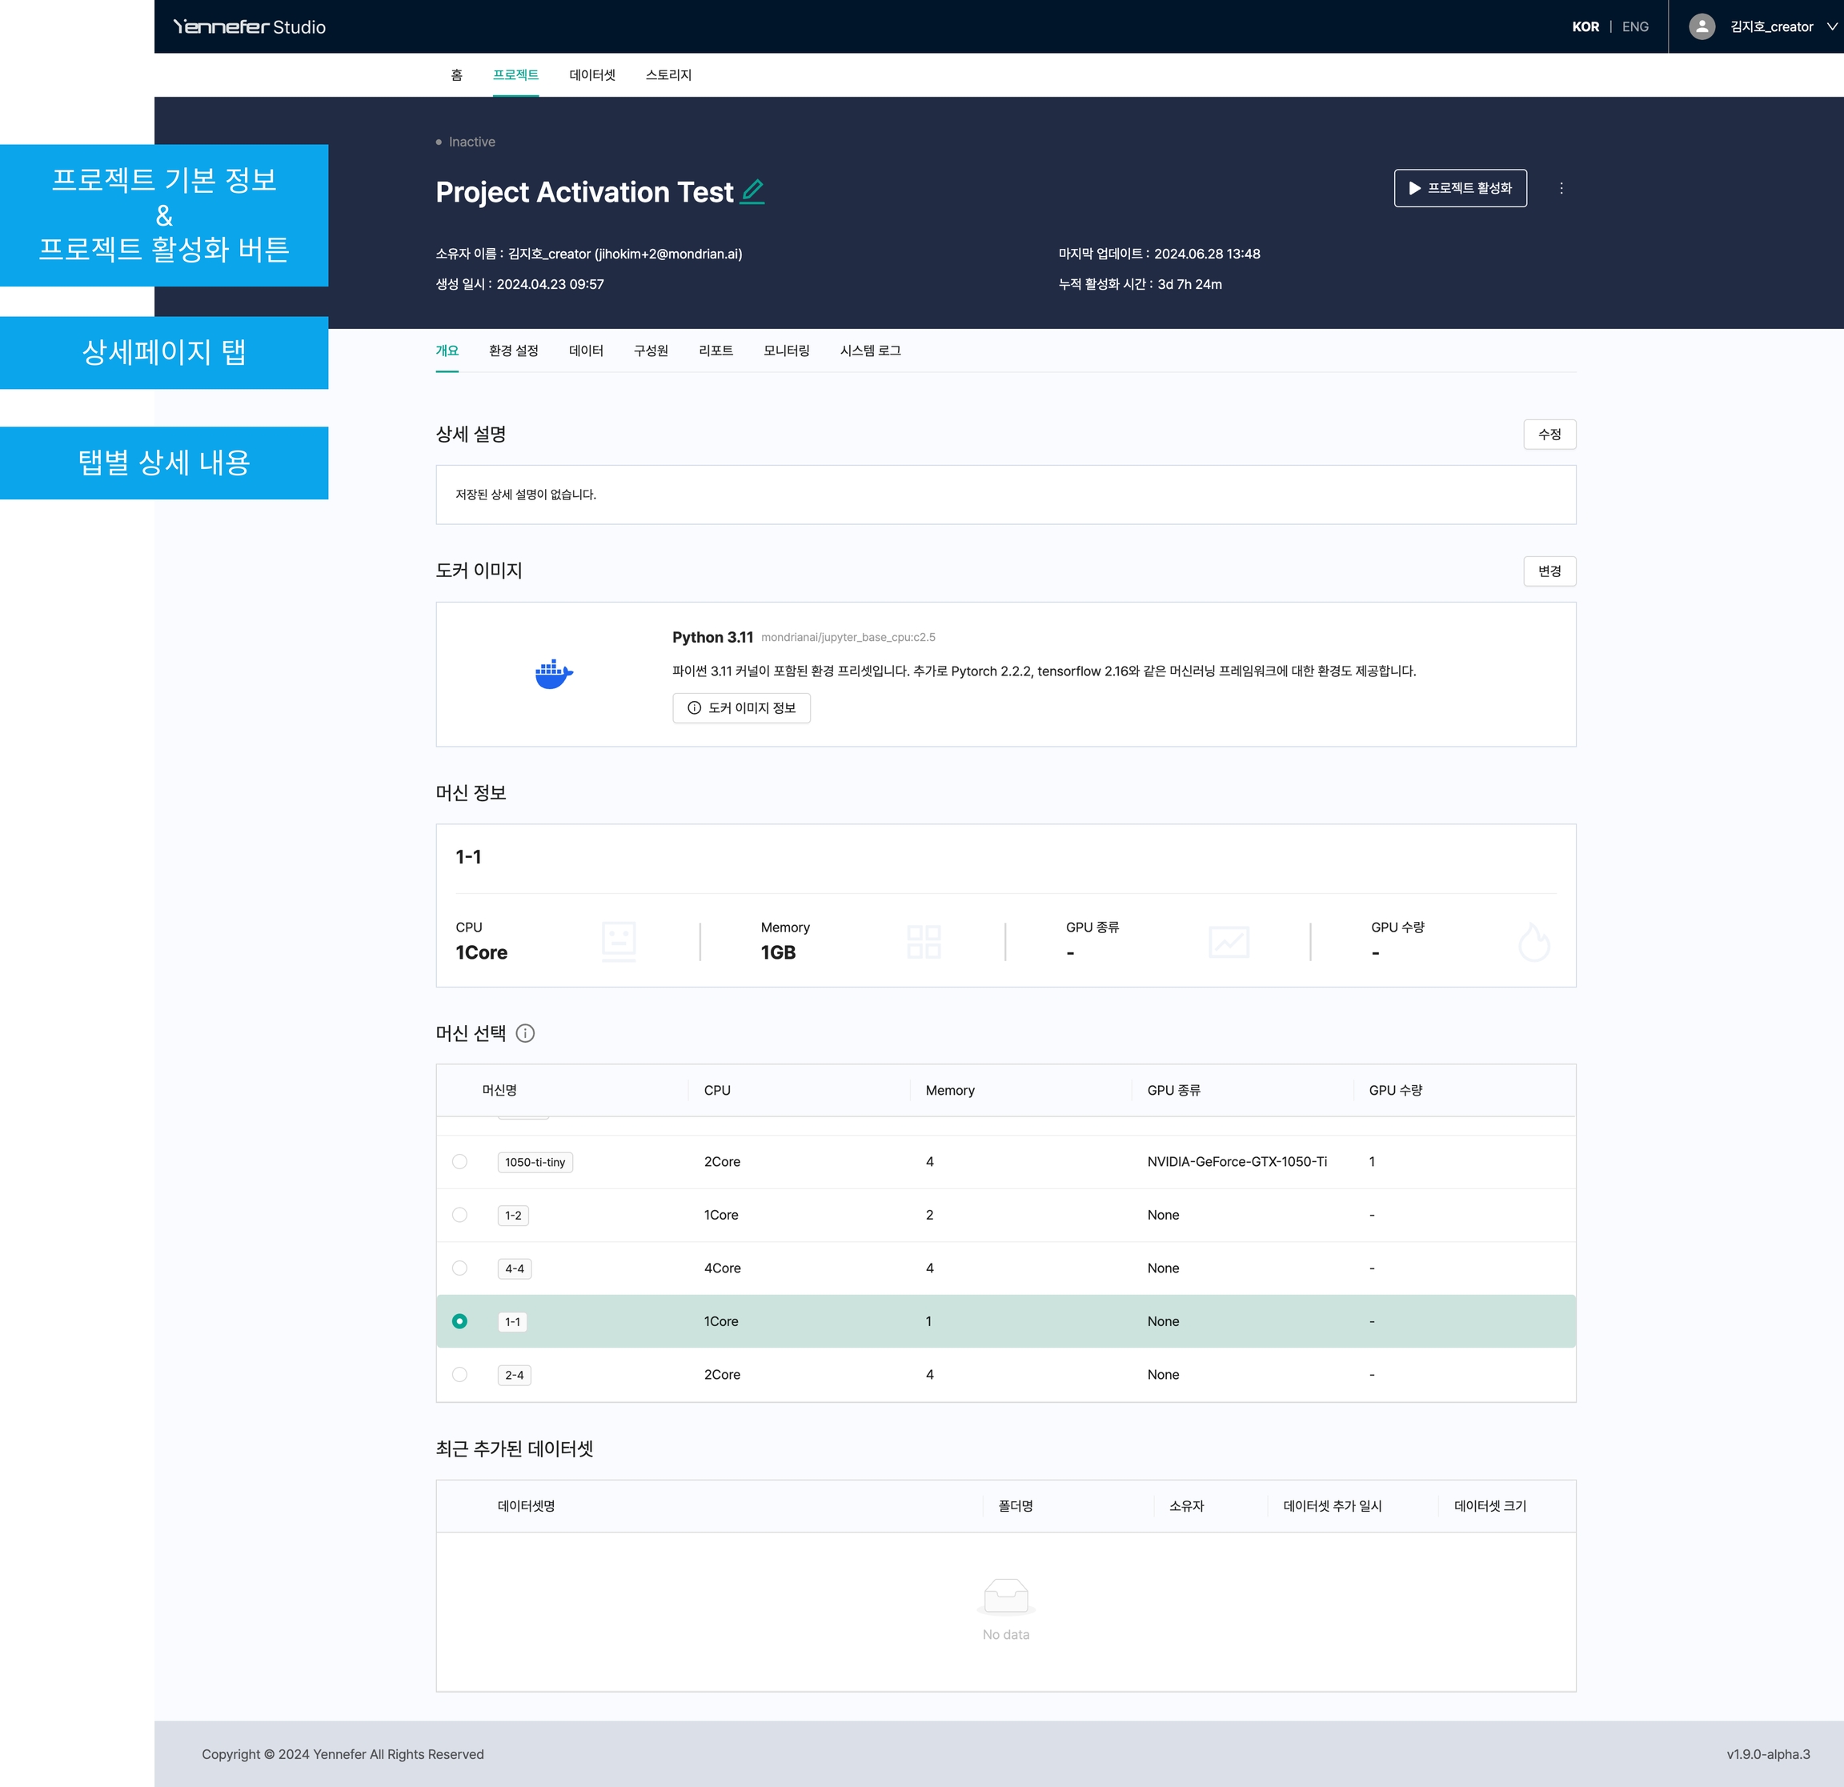Viewport: 1844px width, 1787px height.
Task: Select the 1050-ti-tiny machine radio button
Action: coord(459,1161)
